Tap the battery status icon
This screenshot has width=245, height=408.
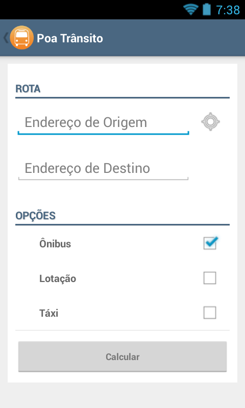tap(207, 9)
